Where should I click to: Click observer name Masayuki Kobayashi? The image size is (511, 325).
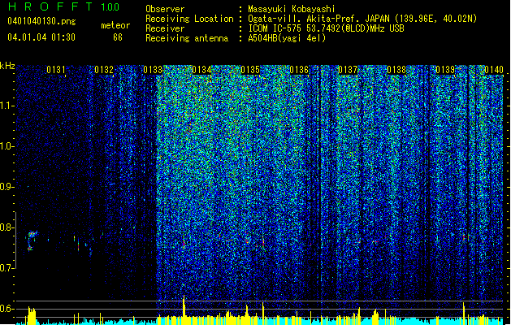pyautogui.click(x=292, y=9)
